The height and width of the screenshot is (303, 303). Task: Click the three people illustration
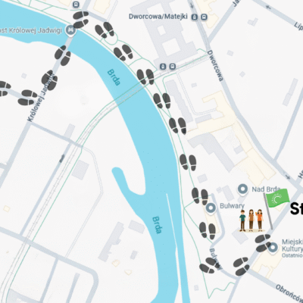(x=251, y=220)
